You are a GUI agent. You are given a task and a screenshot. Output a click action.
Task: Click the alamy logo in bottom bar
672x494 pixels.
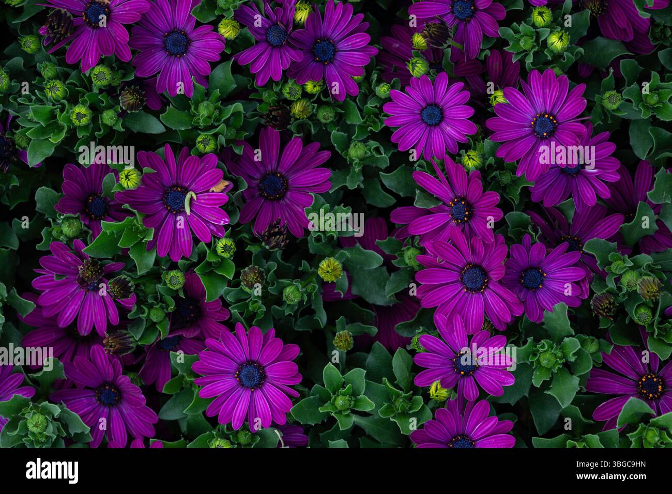52,470
